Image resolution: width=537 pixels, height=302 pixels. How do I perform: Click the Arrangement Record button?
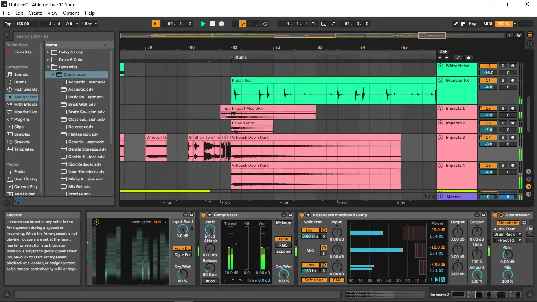(221, 24)
